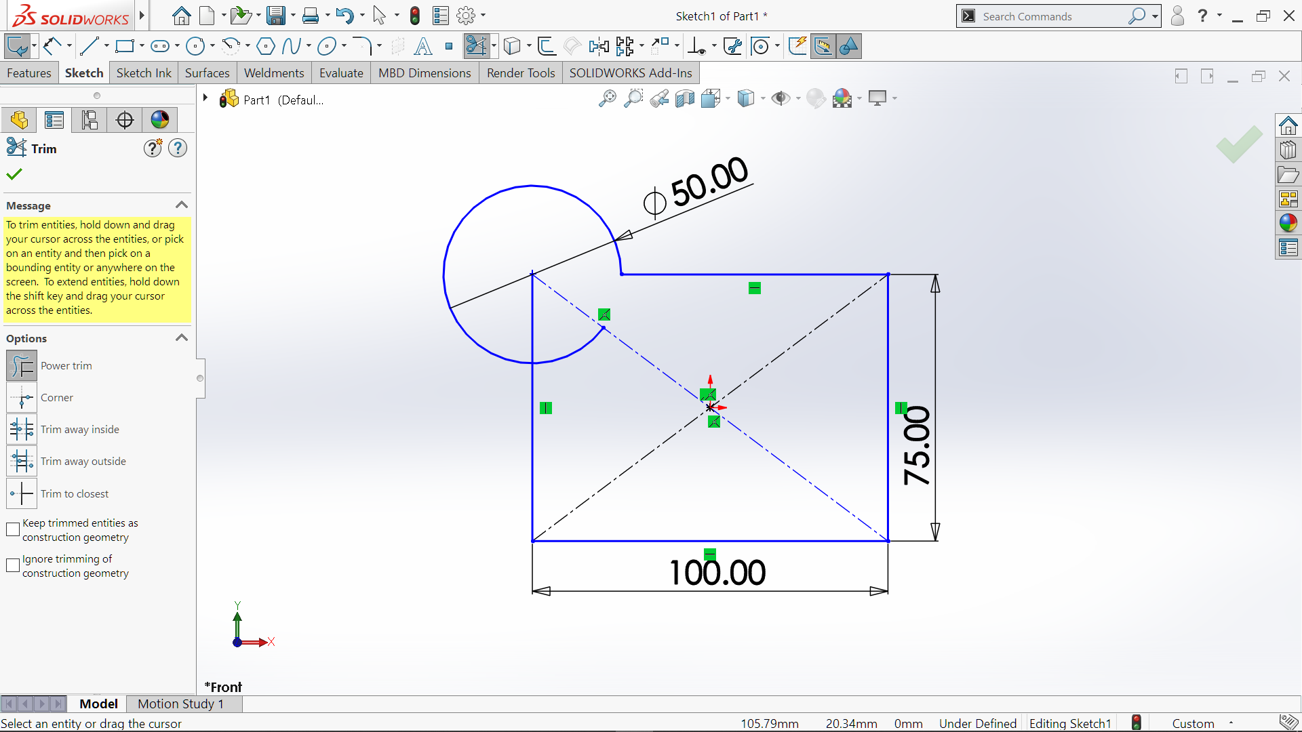Select the Corner trim option
Image resolution: width=1302 pixels, height=732 pixels.
(22, 398)
